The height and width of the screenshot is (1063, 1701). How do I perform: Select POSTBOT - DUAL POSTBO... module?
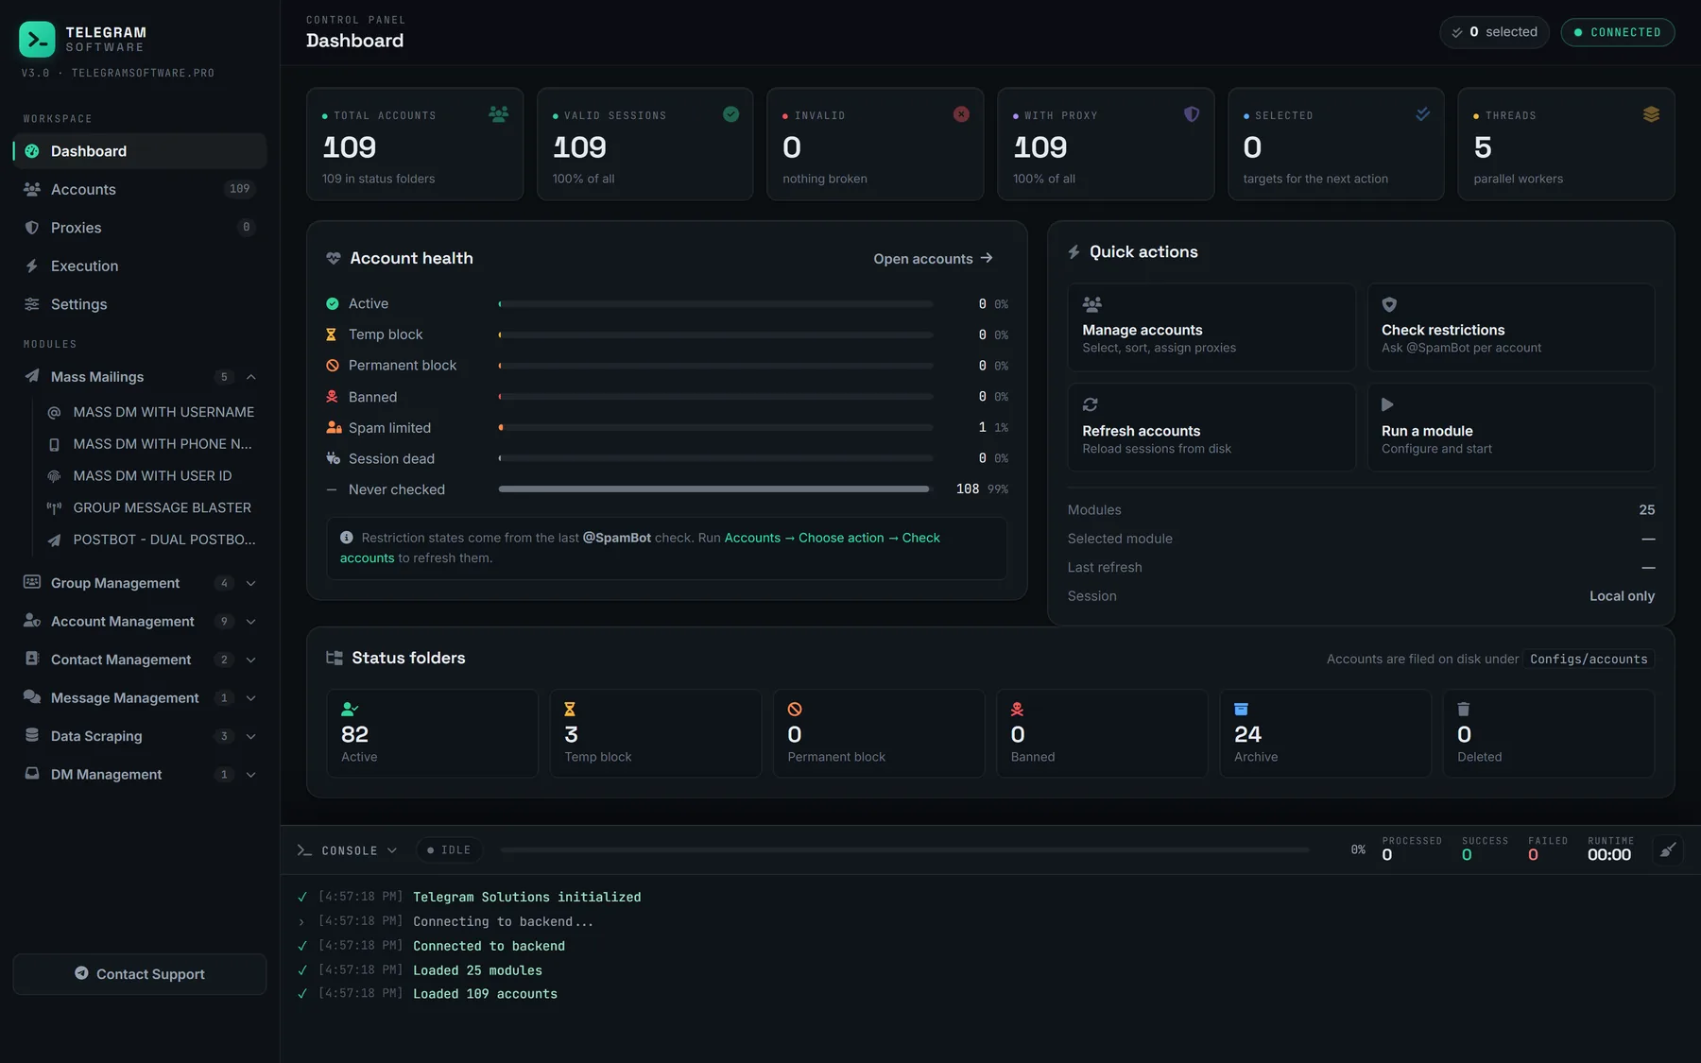coord(151,540)
